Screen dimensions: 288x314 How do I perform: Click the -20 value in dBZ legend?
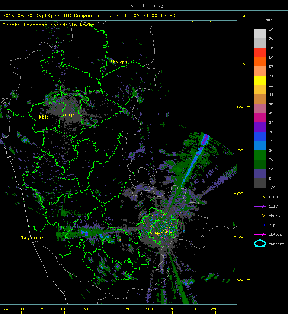tap(272, 188)
